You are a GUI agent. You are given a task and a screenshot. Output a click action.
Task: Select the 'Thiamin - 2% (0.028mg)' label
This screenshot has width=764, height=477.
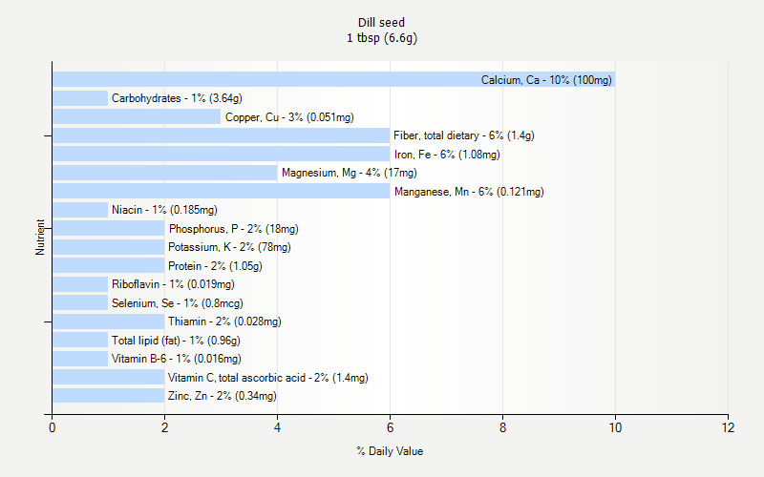pos(224,321)
